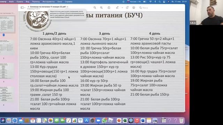Open Keynote from the Dock
Screen dimensions: 223x125
pyautogui.click(x=80, y=120)
